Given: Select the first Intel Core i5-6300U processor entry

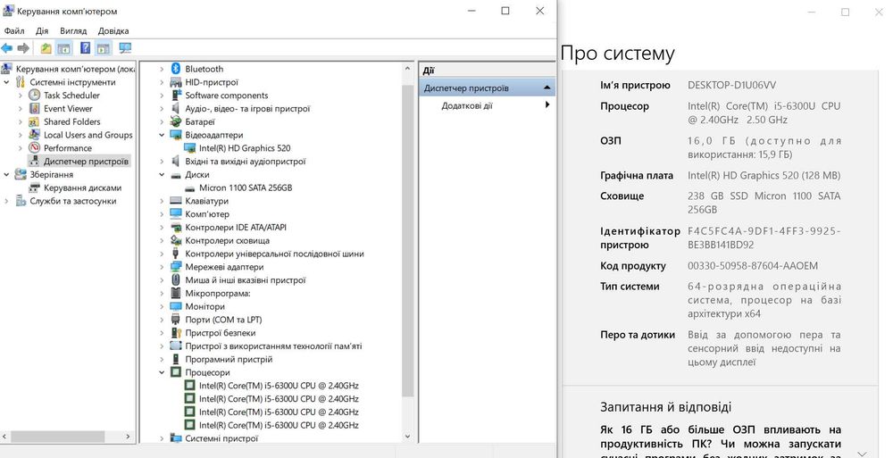Looking at the screenshot, I should click(x=279, y=386).
